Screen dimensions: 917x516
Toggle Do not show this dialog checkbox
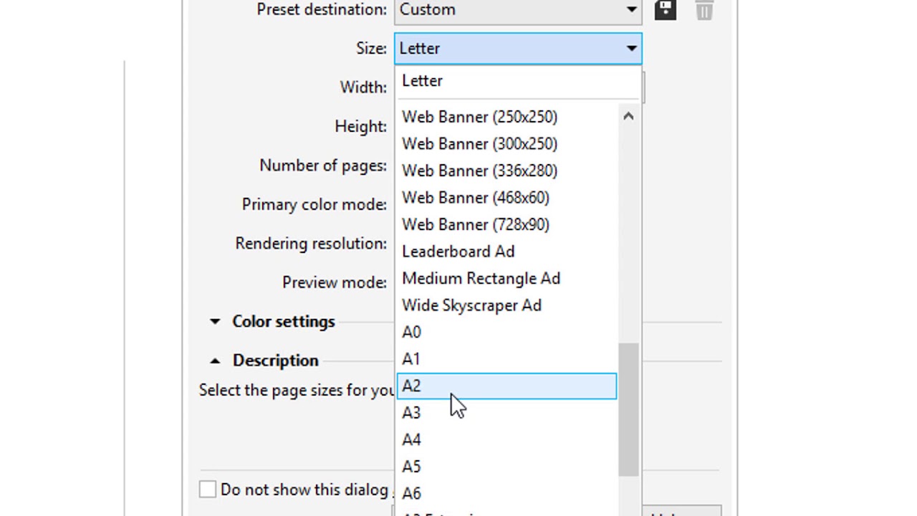207,489
